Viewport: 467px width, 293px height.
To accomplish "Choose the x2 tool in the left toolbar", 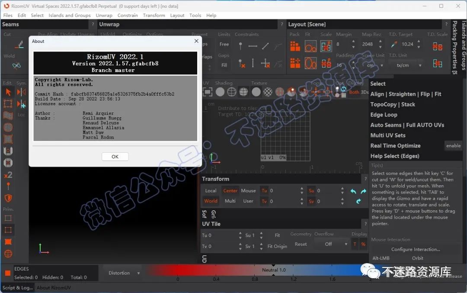I will [x=8, y=175].
